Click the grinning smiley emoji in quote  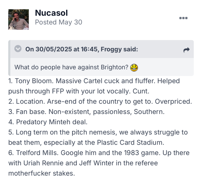[x=134, y=67]
